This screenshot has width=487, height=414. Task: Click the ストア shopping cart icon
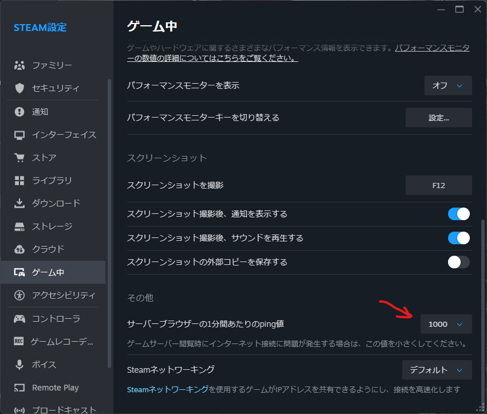[x=19, y=158]
